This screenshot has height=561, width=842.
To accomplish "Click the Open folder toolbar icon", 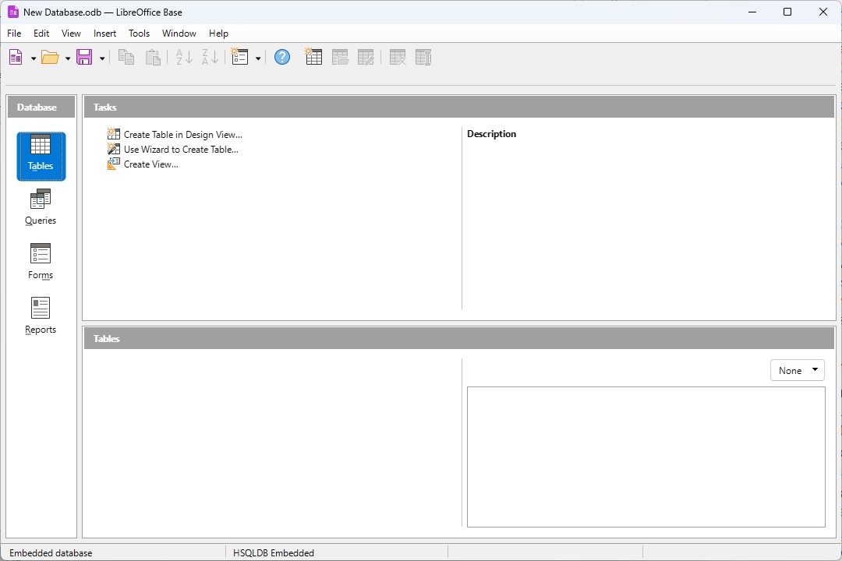I will [50, 57].
